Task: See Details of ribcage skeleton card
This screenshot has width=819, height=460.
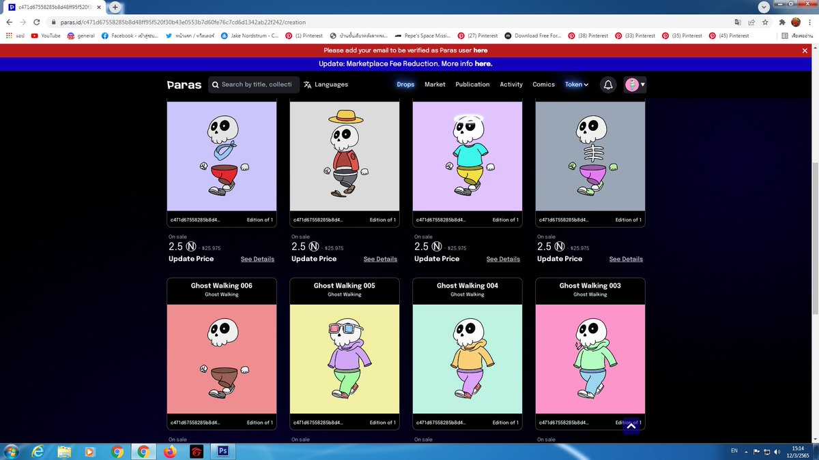Action: pyautogui.click(x=626, y=259)
